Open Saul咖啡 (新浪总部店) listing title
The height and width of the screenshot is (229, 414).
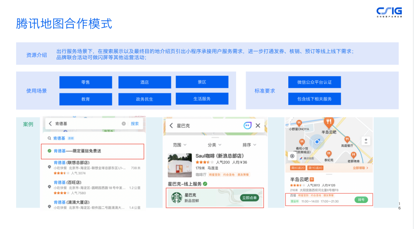pyautogui.click(x=219, y=156)
